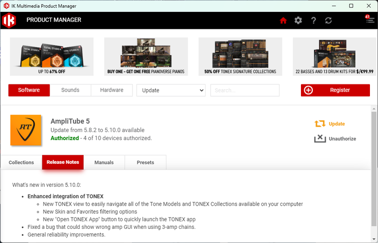The image size is (378, 243).
Task: Click 'General reliability improvements.' line
Action: click(x=66, y=235)
